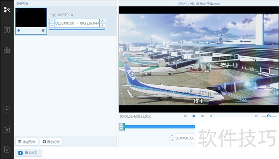
Task: Stop the preview playback
Action: click(202, 116)
